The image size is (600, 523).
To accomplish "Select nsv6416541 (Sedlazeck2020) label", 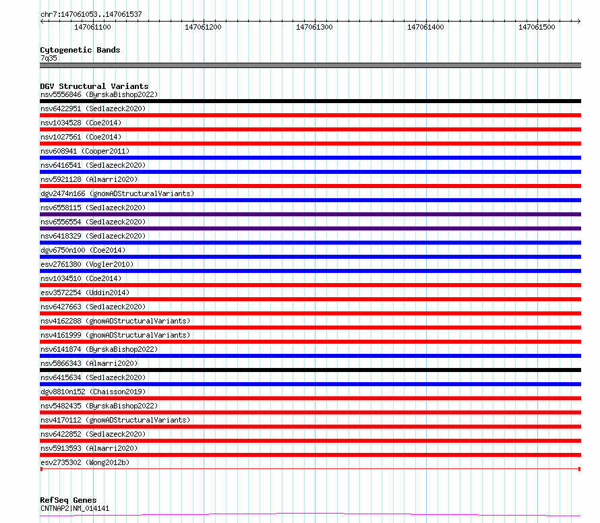I will (x=93, y=165).
